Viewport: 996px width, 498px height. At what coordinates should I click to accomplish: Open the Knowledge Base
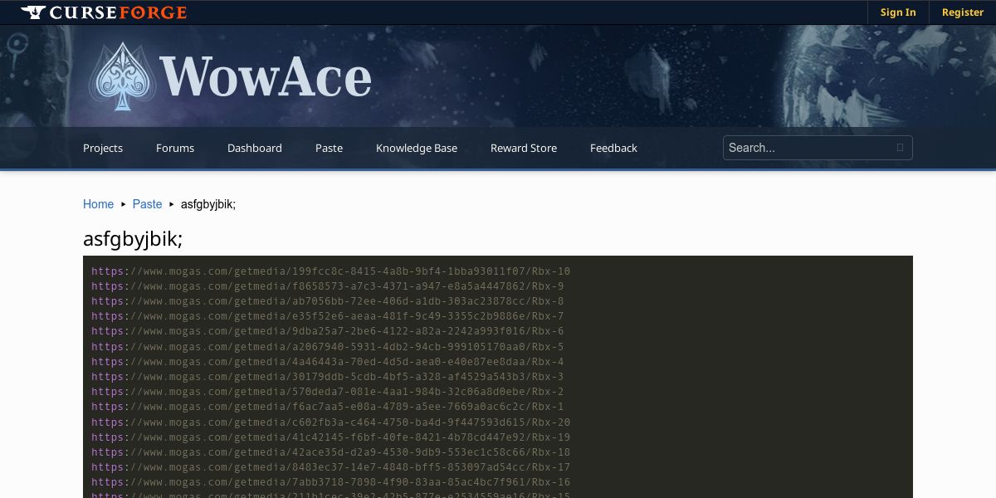coord(417,148)
